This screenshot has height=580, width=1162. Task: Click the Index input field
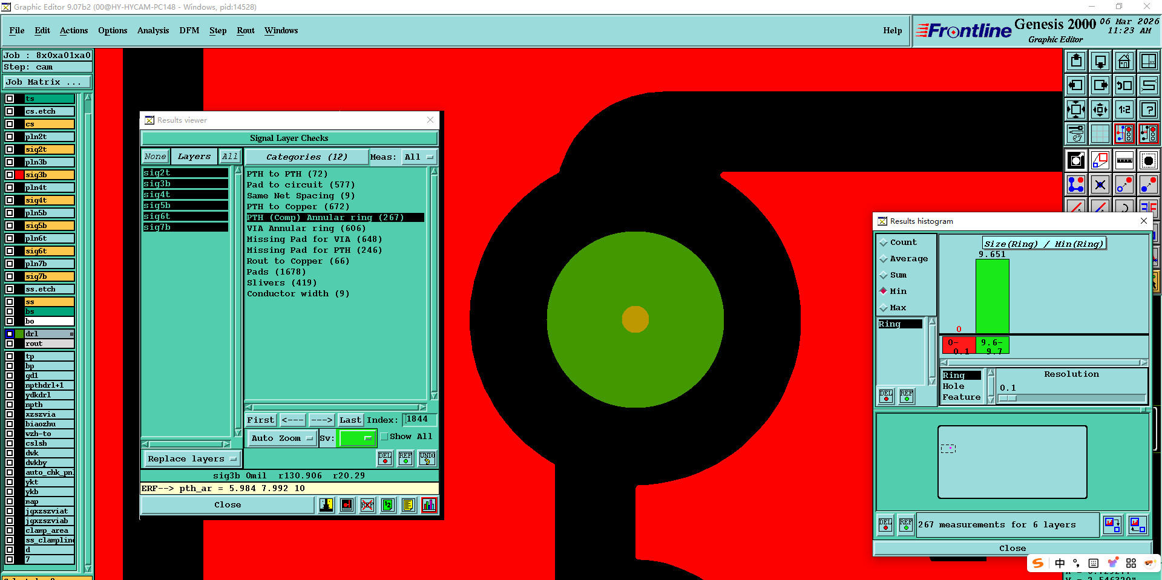pyautogui.click(x=419, y=420)
